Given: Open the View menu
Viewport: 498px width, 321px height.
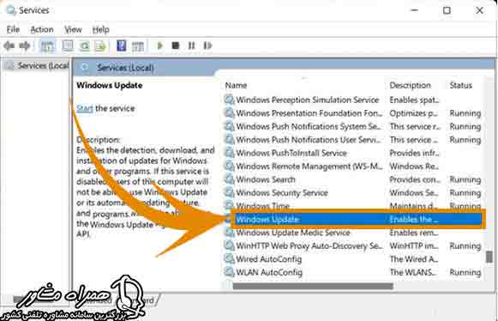Looking at the screenshot, I should [73, 29].
